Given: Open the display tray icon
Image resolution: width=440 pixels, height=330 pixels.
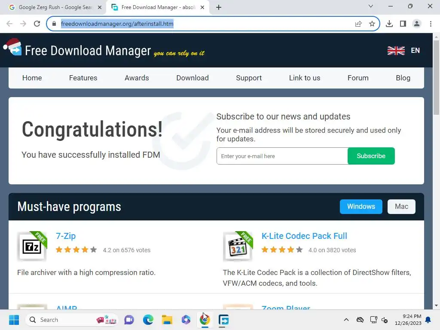Looking at the screenshot, I should (373, 320).
